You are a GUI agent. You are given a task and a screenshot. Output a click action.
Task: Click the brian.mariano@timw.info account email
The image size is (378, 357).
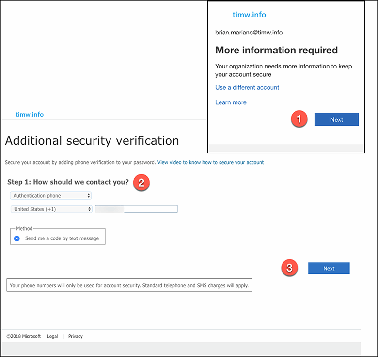(249, 33)
